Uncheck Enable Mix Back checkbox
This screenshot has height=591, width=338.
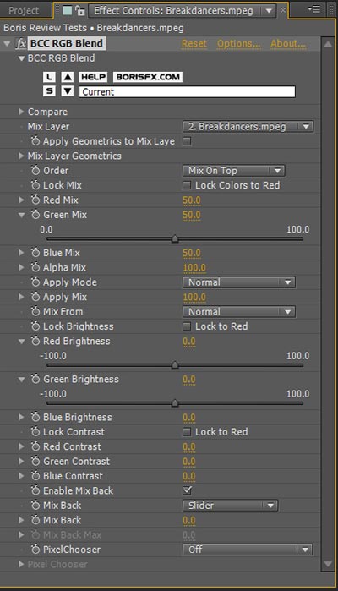[x=187, y=490]
